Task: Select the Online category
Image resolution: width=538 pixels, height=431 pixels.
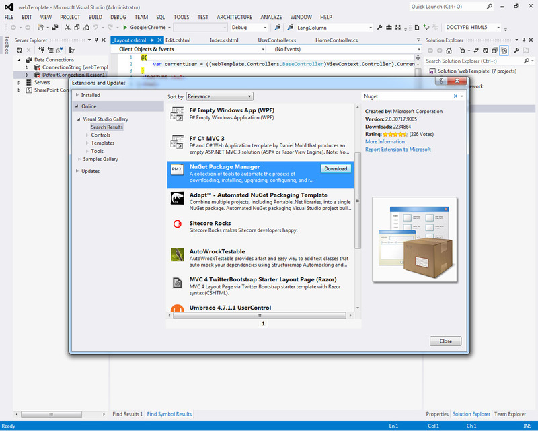Action: (119, 106)
